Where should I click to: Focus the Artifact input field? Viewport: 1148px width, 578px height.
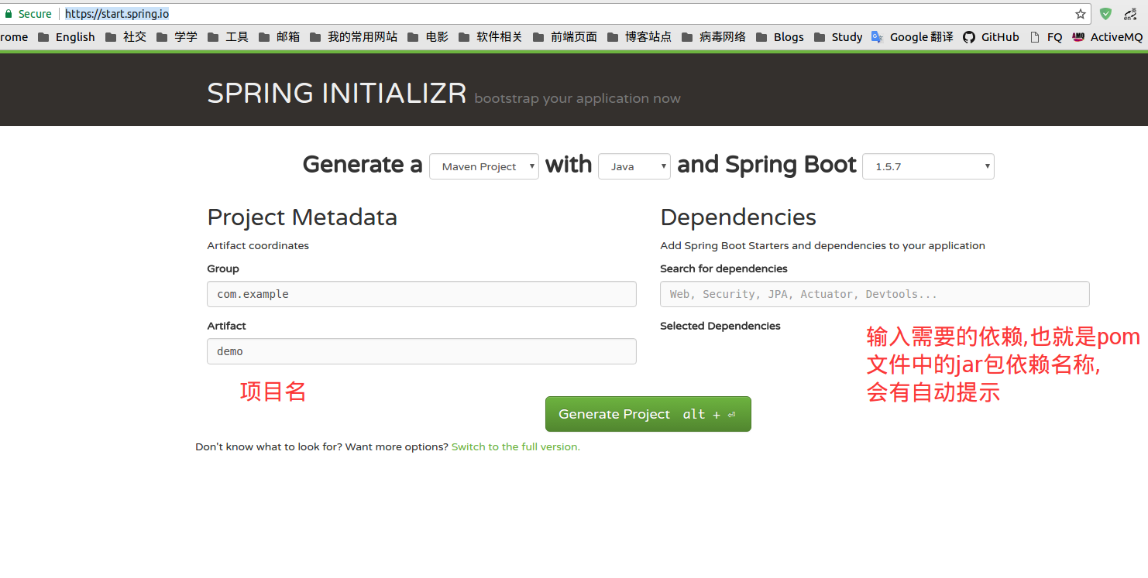click(421, 351)
